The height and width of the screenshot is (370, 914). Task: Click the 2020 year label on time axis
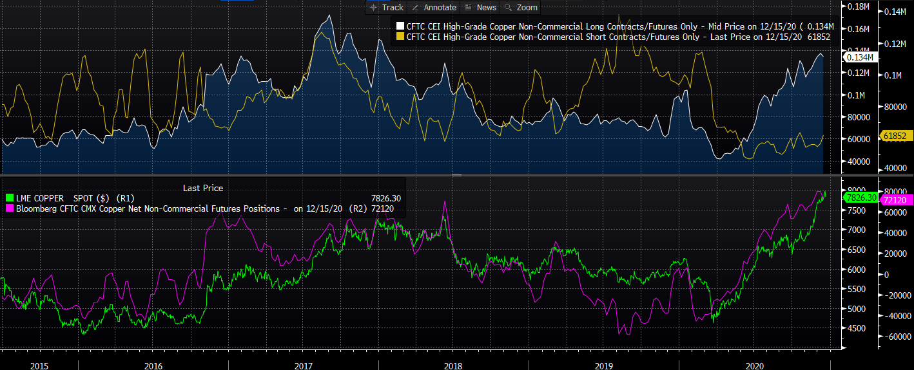754,365
